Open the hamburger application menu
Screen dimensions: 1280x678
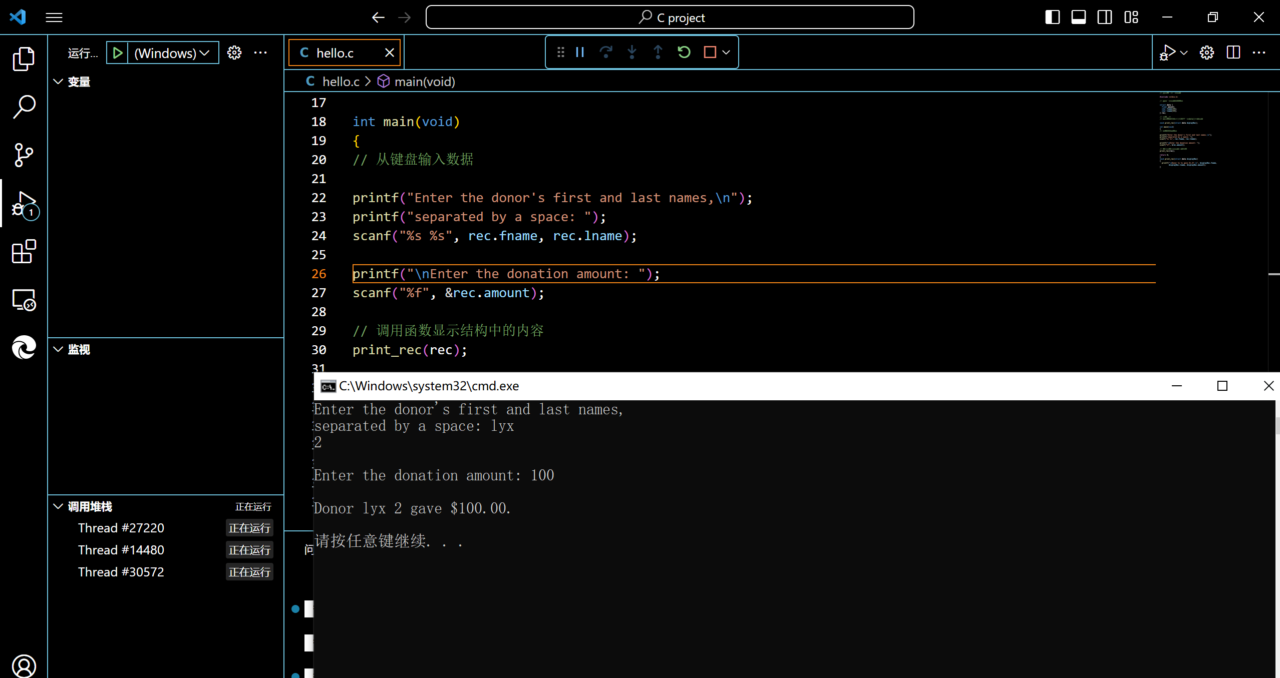54,18
